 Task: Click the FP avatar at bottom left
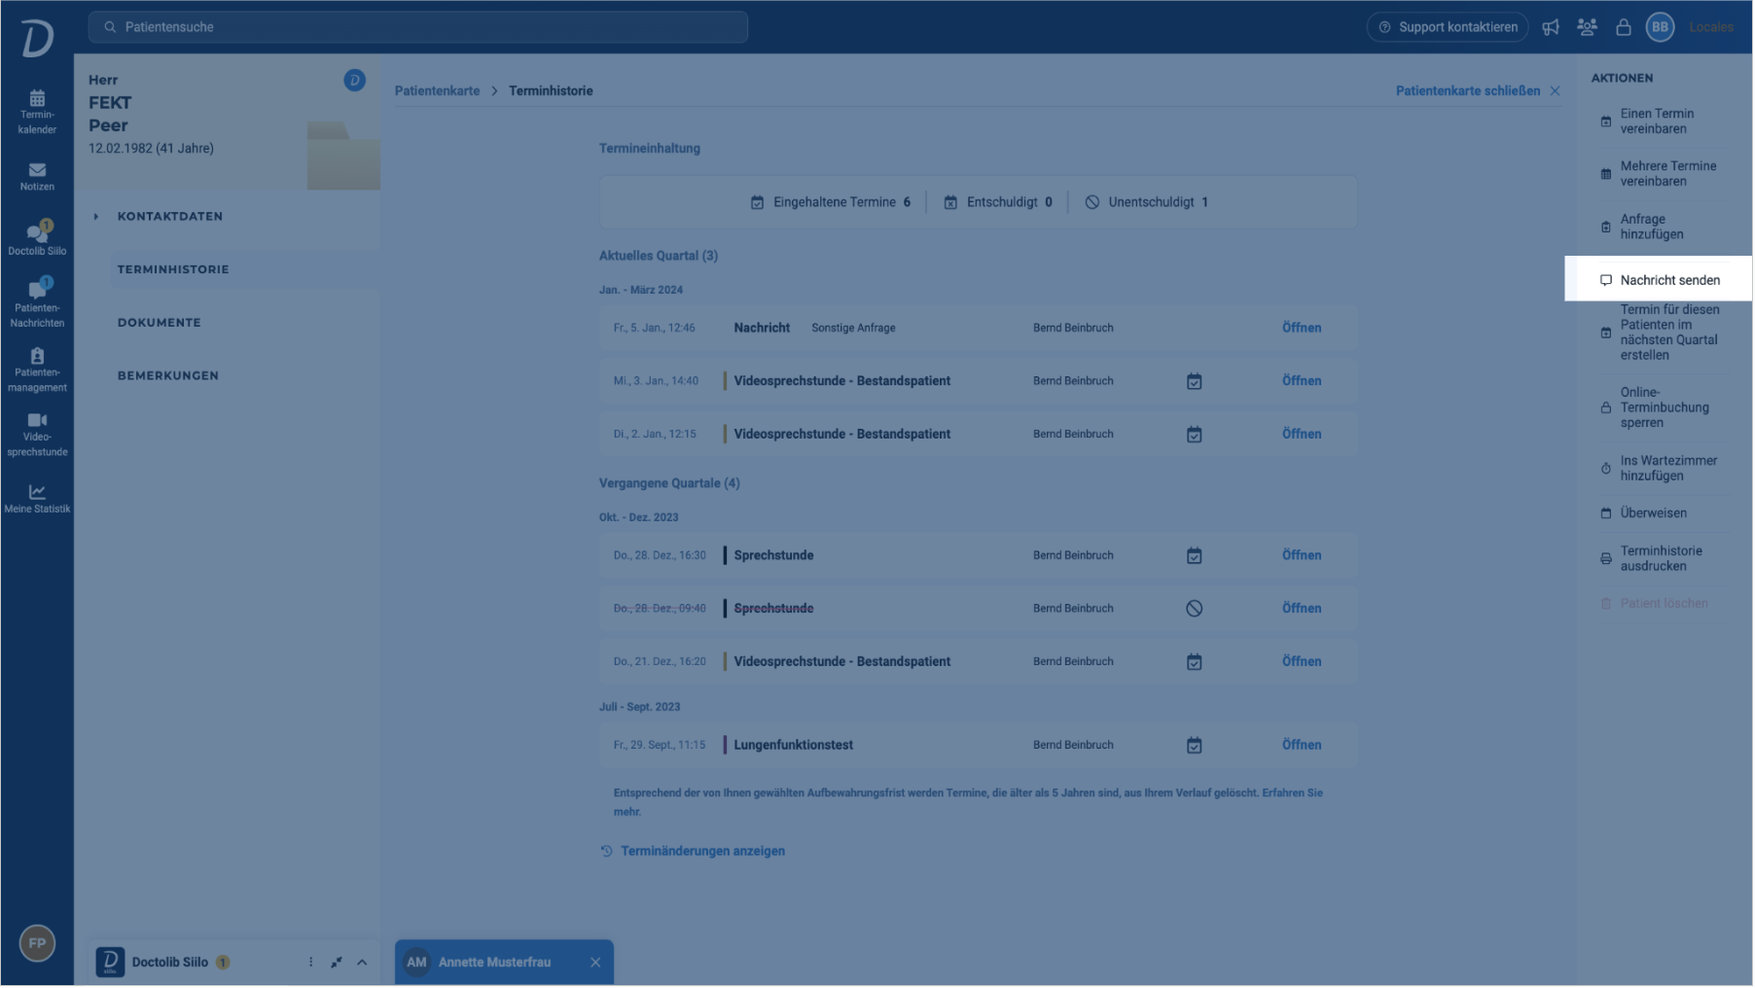pyautogui.click(x=37, y=944)
